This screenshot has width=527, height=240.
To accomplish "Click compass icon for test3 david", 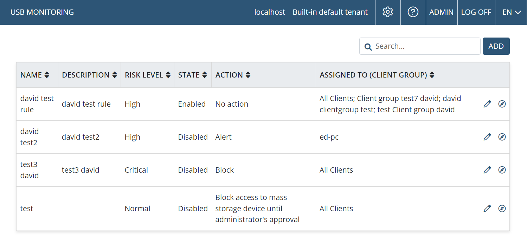I will tap(502, 170).
